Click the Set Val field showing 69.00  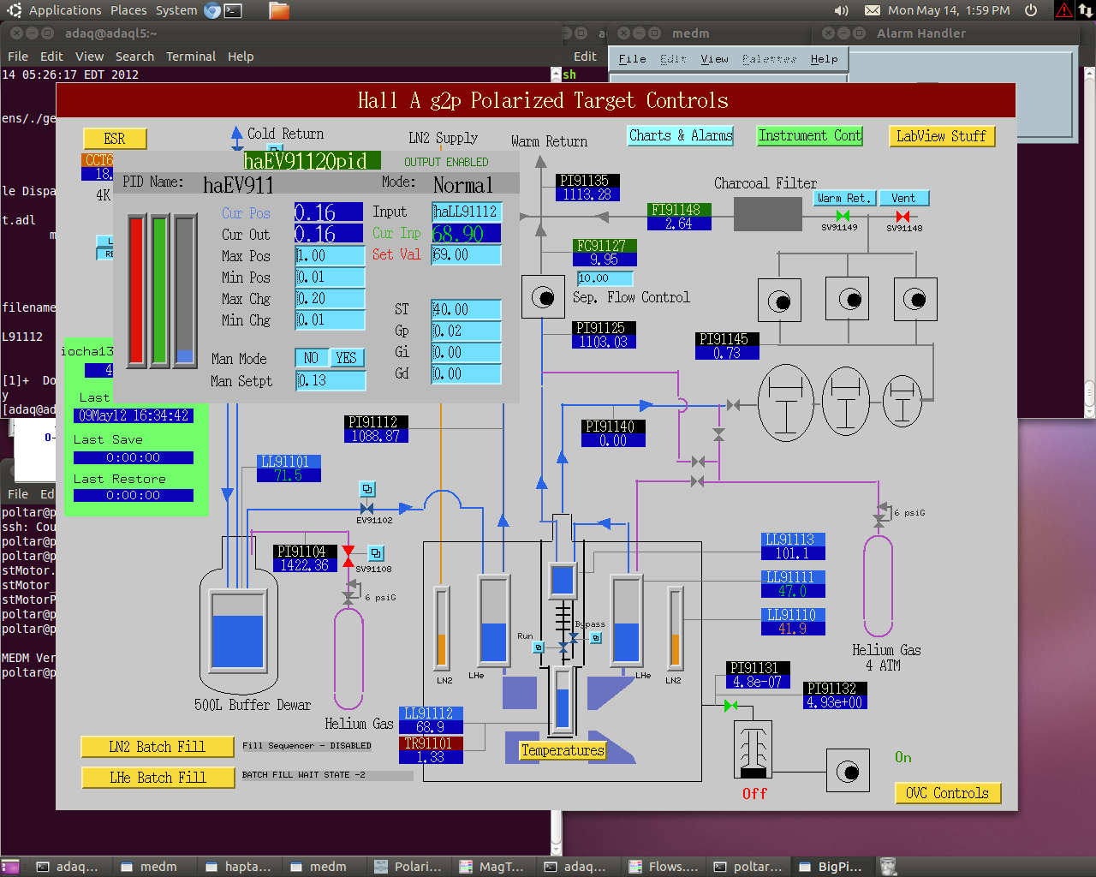466,254
